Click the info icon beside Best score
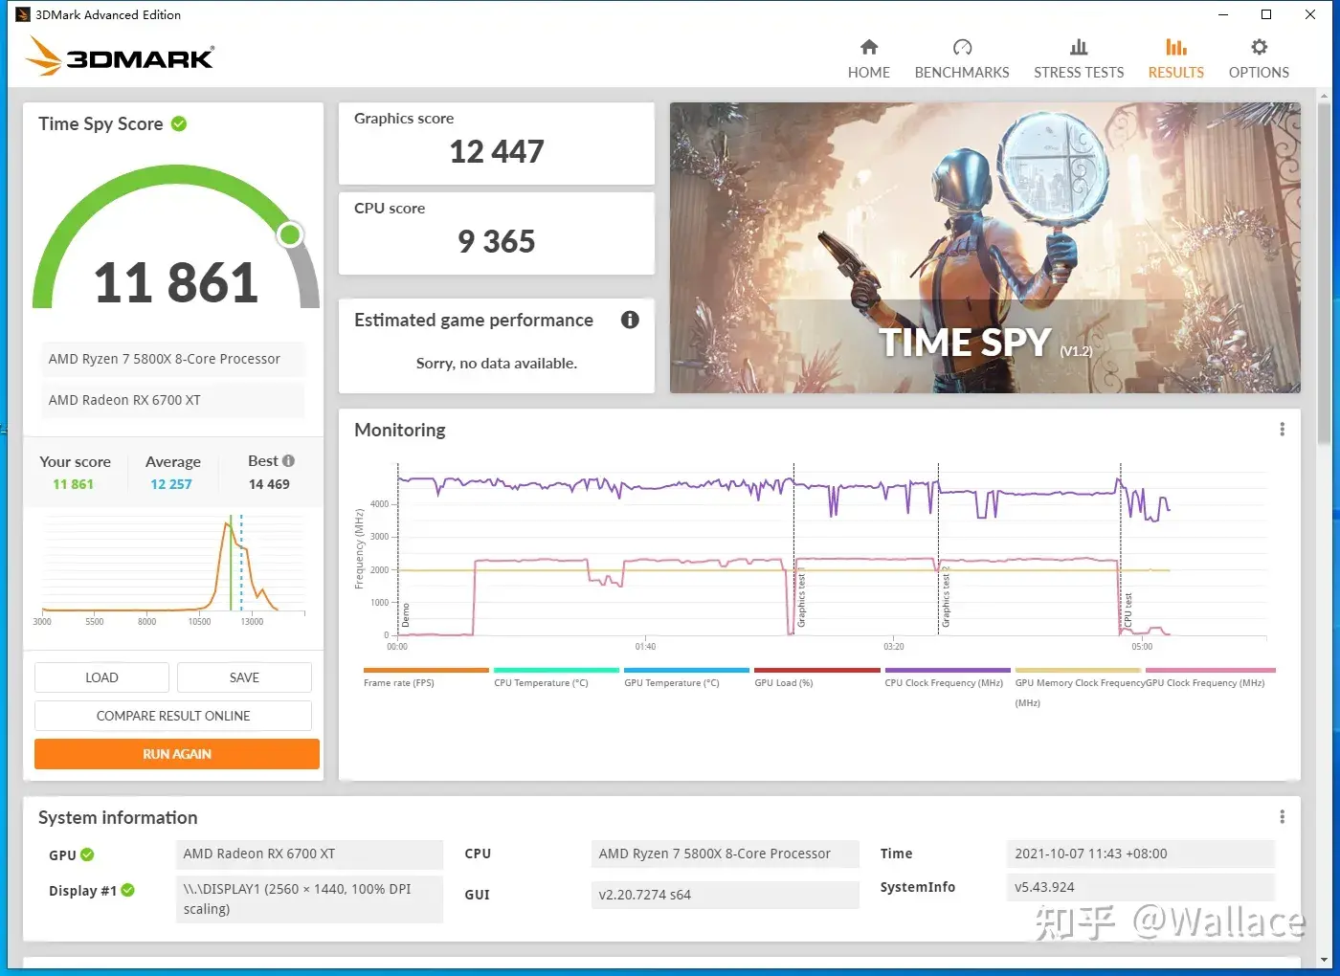 288,460
